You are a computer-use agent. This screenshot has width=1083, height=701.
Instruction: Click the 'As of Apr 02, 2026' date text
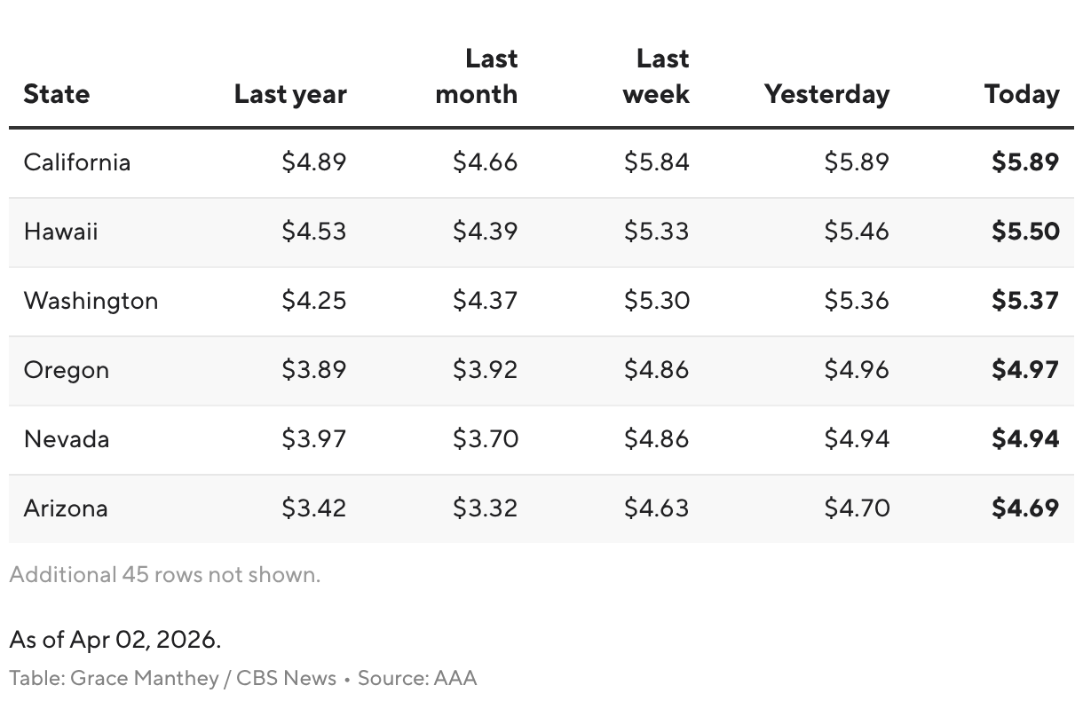pos(115,640)
